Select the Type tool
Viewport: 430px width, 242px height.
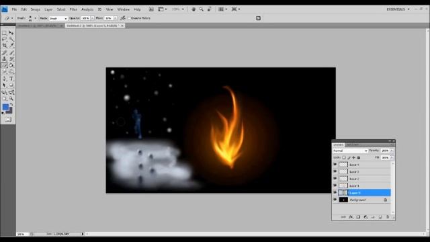pyautogui.click(x=11, y=79)
